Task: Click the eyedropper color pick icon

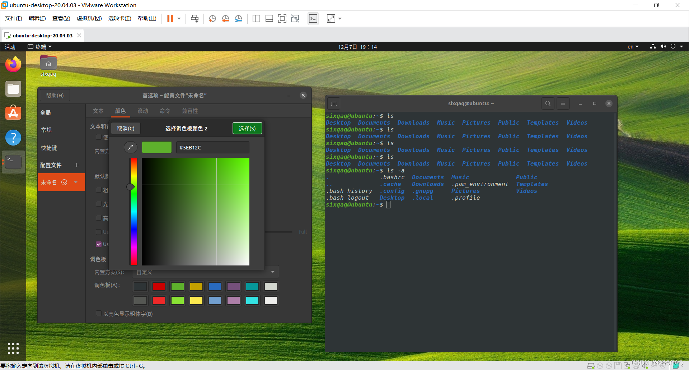Action: 131,147
